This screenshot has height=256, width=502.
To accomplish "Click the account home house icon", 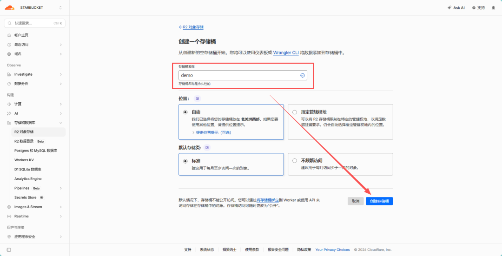I will (9, 35).
